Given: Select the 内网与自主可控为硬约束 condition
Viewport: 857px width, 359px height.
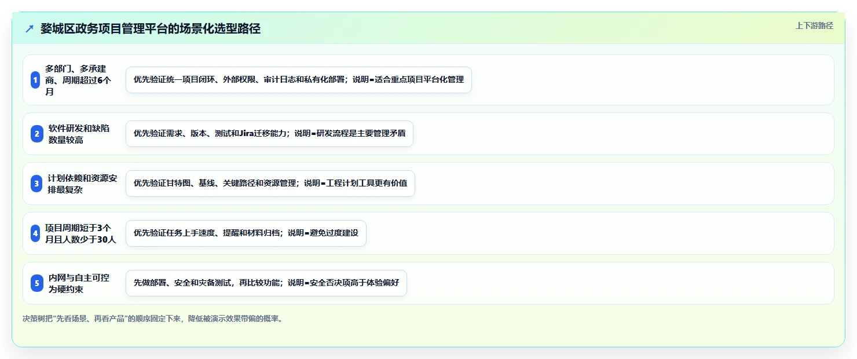Looking at the screenshot, I should point(79,283).
